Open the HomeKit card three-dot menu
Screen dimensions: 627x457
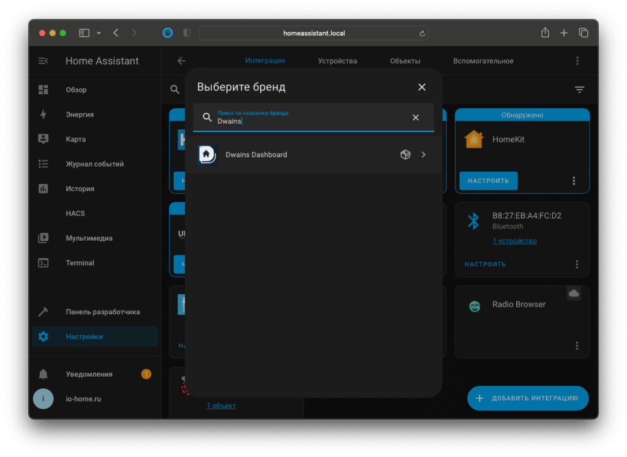point(574,181)
